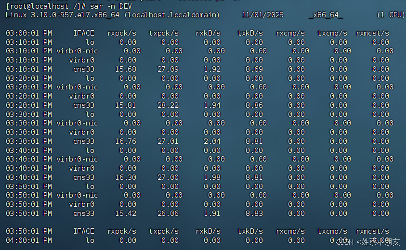Select ens33 interface at 03:50:01 PM
Image resolution: width=406 pixels, height=250 pixels.
point(84,213)
